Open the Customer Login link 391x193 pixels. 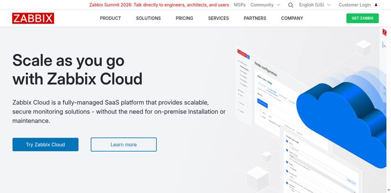[x=355, y=5]
